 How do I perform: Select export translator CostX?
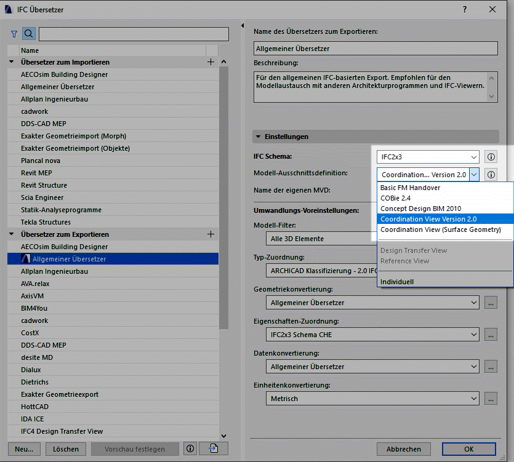point(113,333)
